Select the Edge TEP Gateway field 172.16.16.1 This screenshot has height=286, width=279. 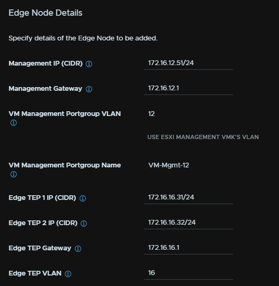(188, 248)
